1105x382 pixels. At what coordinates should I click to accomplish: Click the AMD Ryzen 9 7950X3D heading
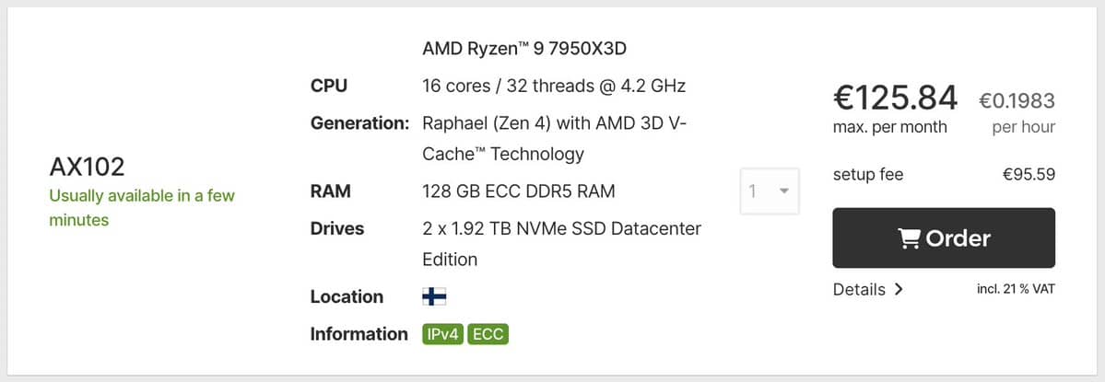point(531,48)
